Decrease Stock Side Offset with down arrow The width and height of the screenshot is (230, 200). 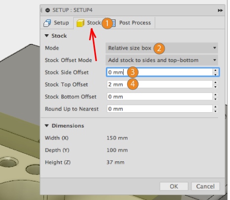pos(216,74)
